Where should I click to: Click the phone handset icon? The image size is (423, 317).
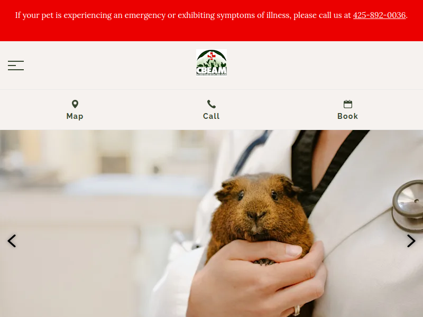(211, 104)
